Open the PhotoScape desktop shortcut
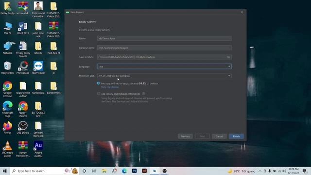The width and height of the screenshot is (311, 175). (23, 68)
